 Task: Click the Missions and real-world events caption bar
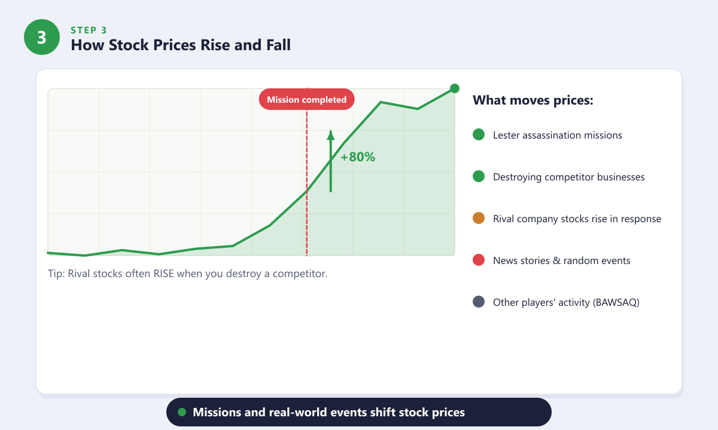point(358,412)
